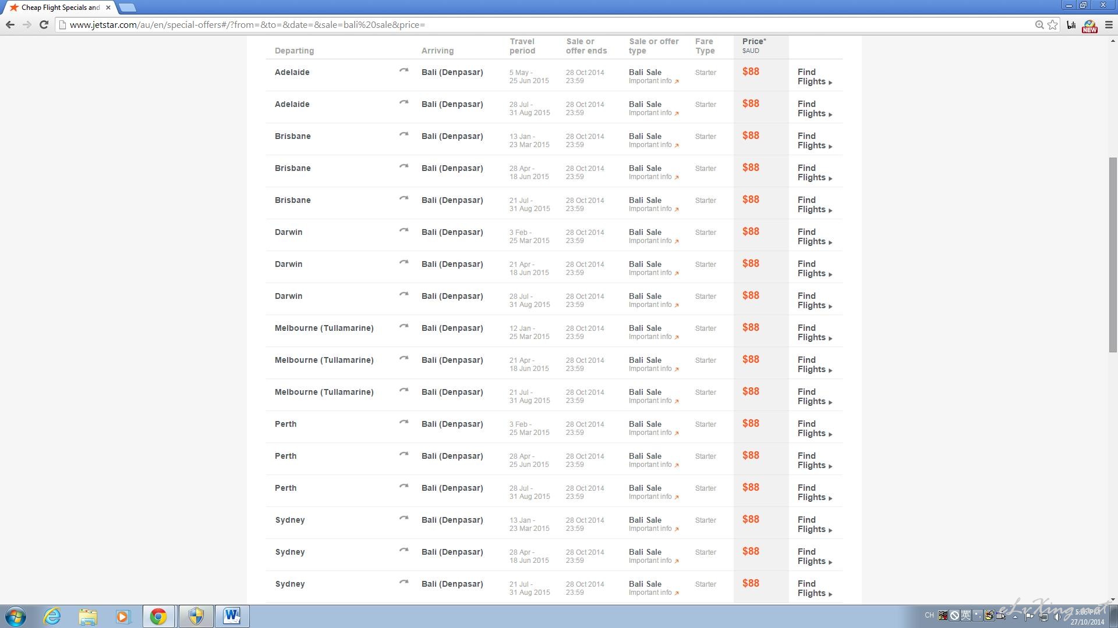This screenshot has height=628, width=1118.
Task: Open the page zoom magnifier icon
Action: (x=1039, y=24)
